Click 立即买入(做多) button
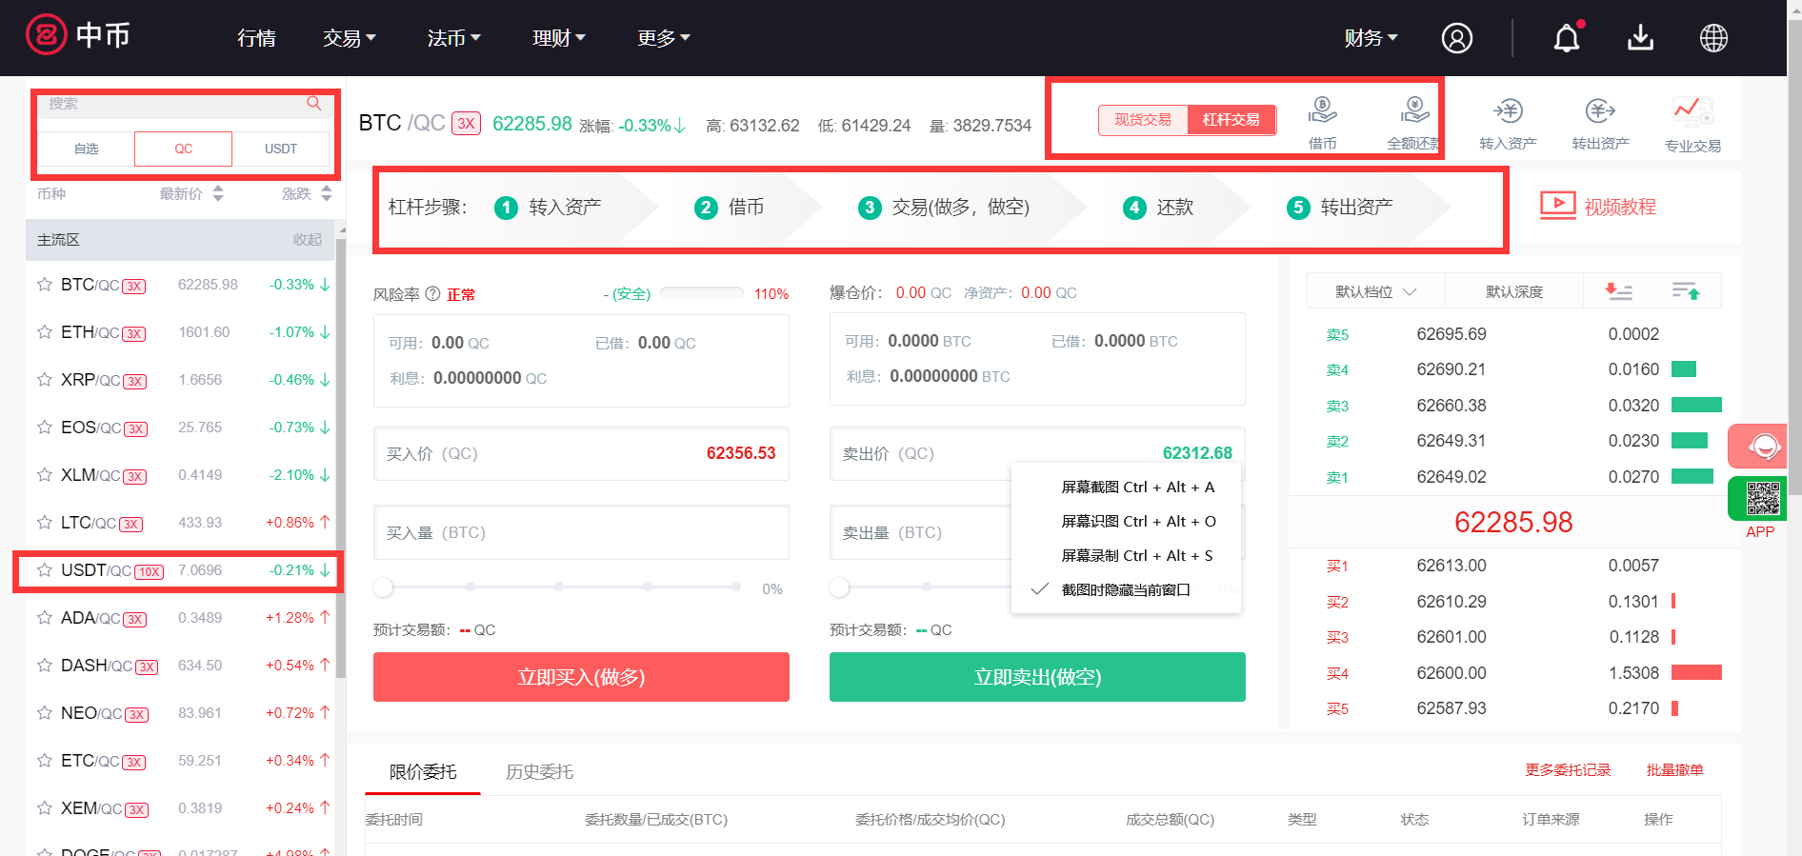The height and width of the screenshot is (856, 1802). (581, 677)
